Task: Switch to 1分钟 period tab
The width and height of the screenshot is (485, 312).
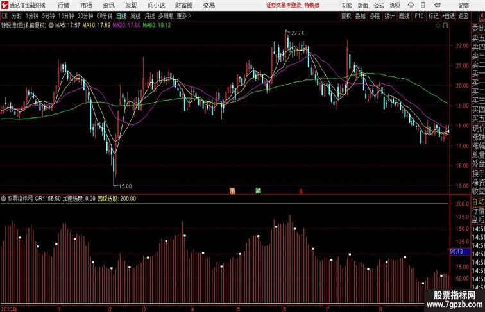Action: pos(32,16)
